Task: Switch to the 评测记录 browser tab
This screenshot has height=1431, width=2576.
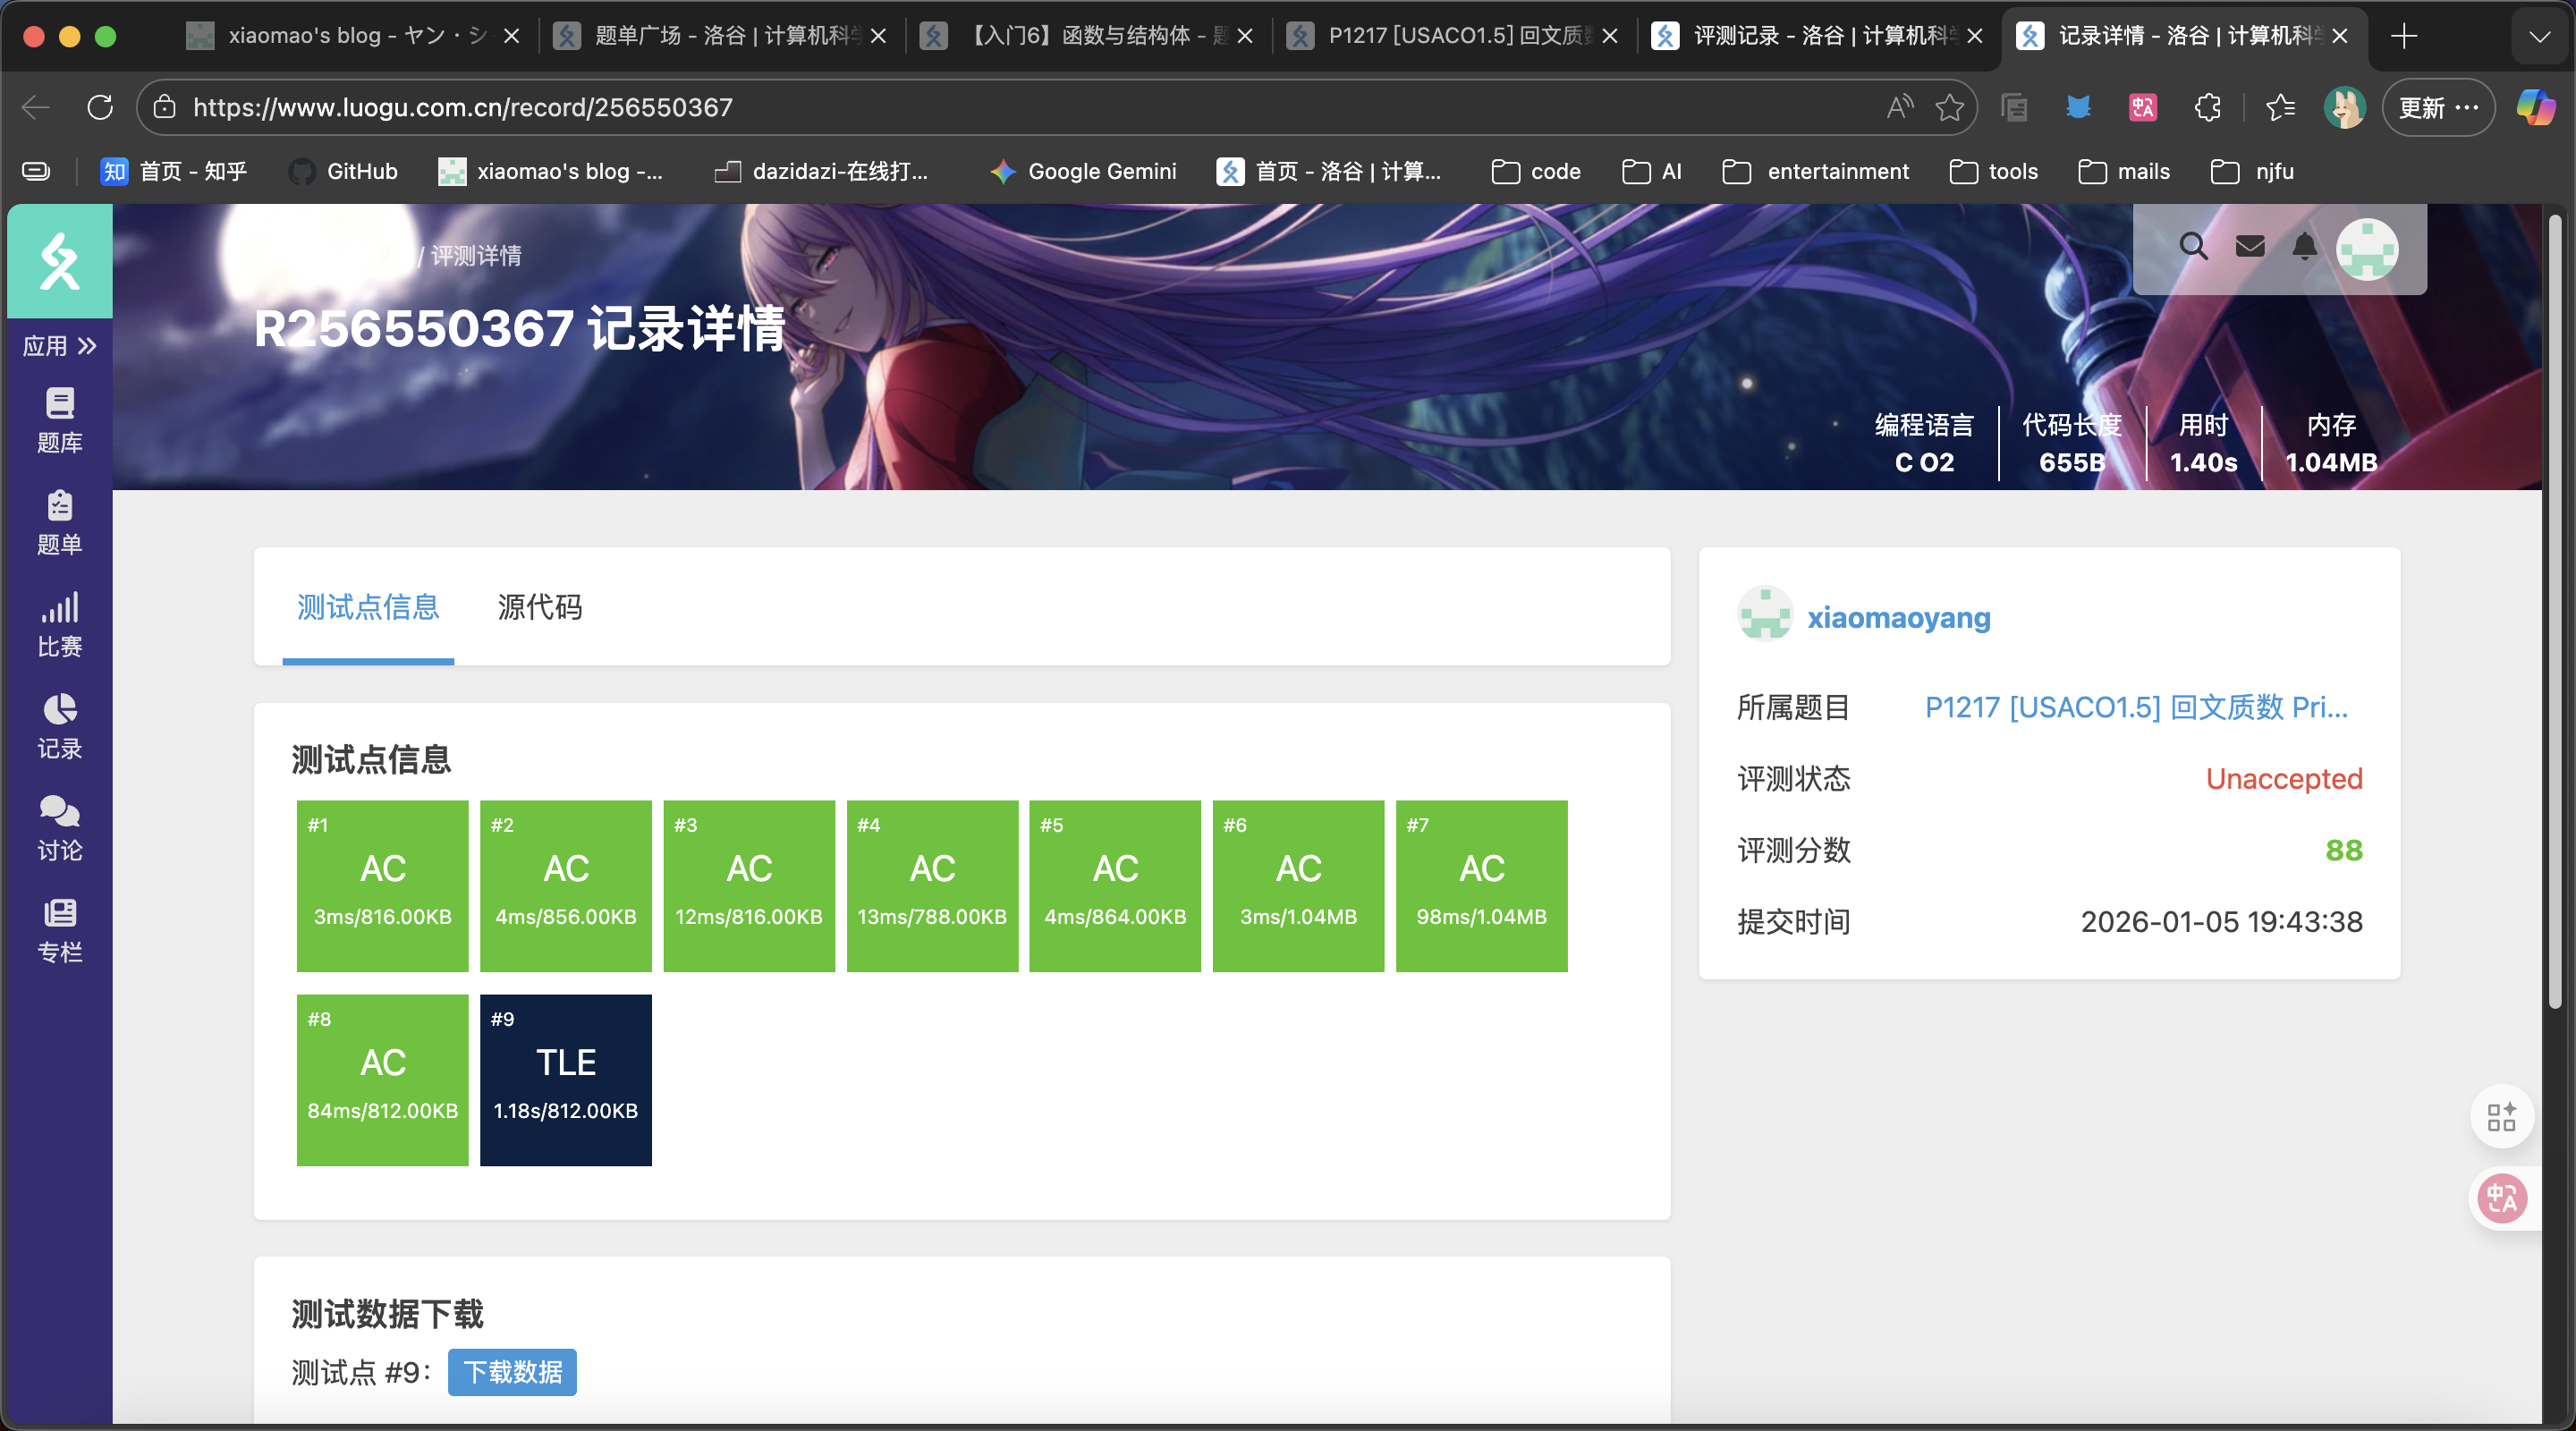Action: click(1818, 37)
